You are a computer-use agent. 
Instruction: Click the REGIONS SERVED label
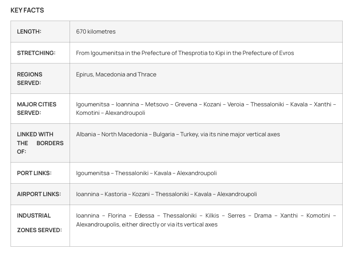click(30, 78)
